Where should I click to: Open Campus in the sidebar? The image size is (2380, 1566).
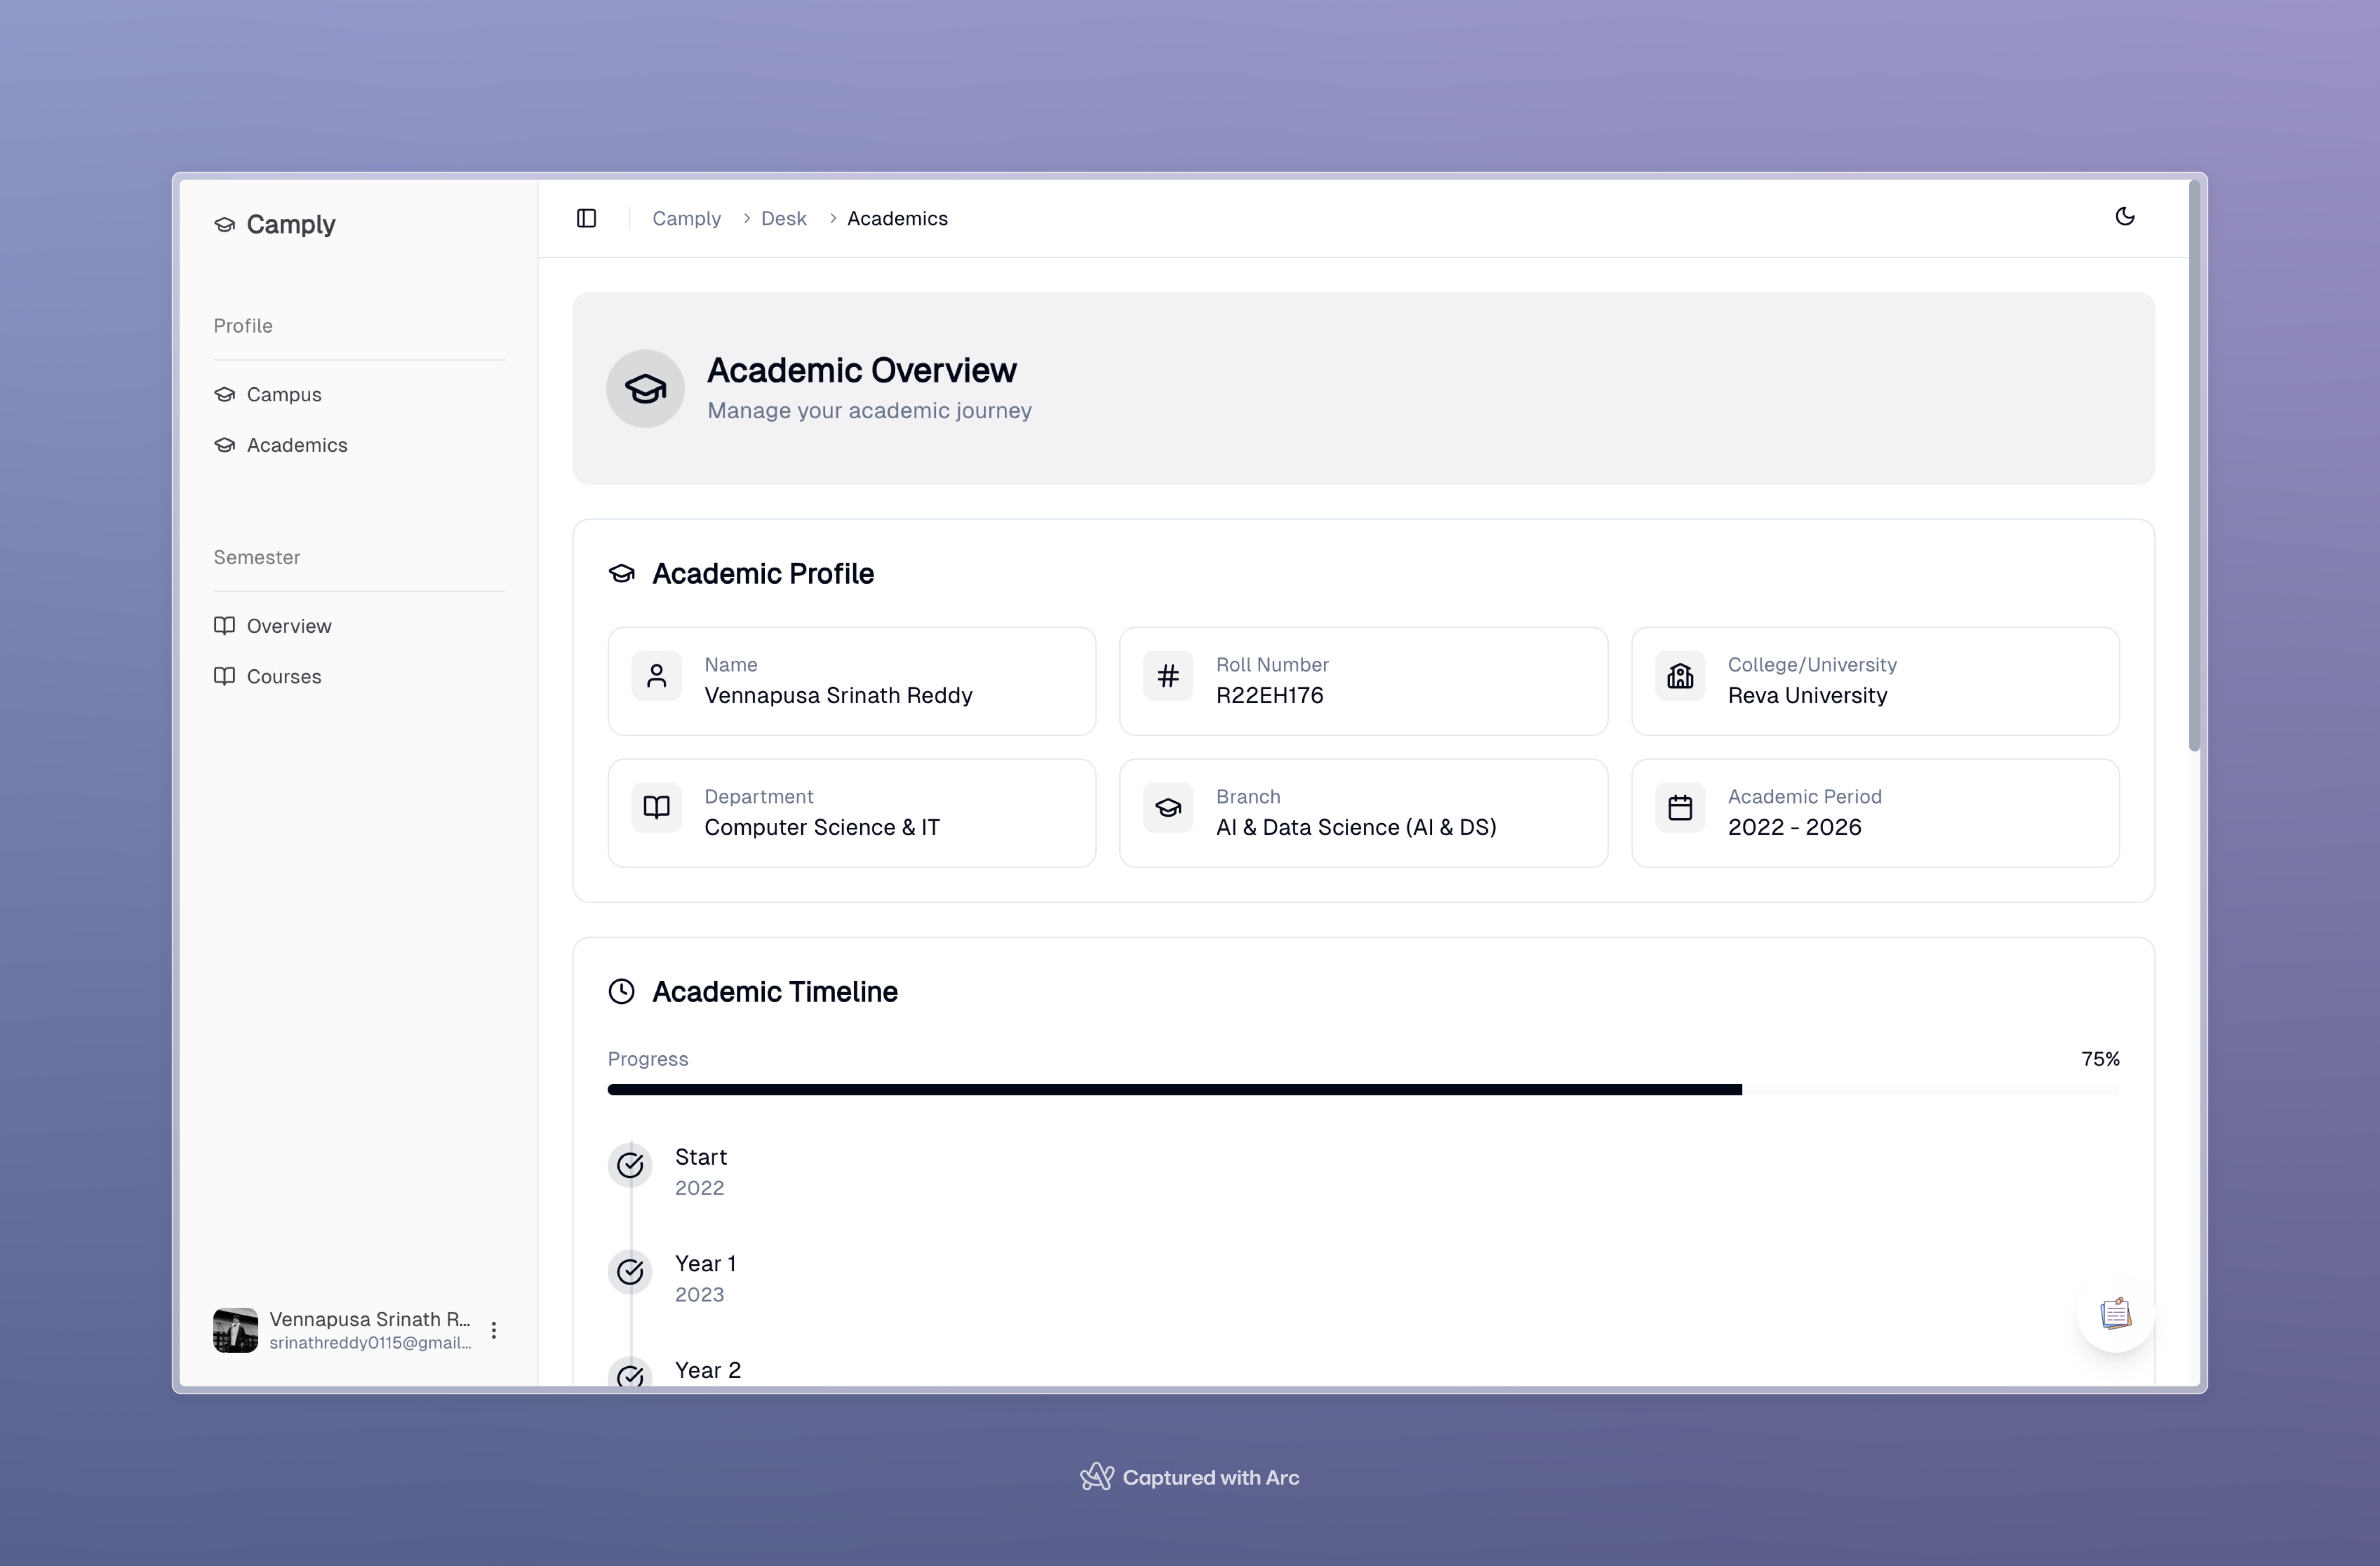point(284,394)
